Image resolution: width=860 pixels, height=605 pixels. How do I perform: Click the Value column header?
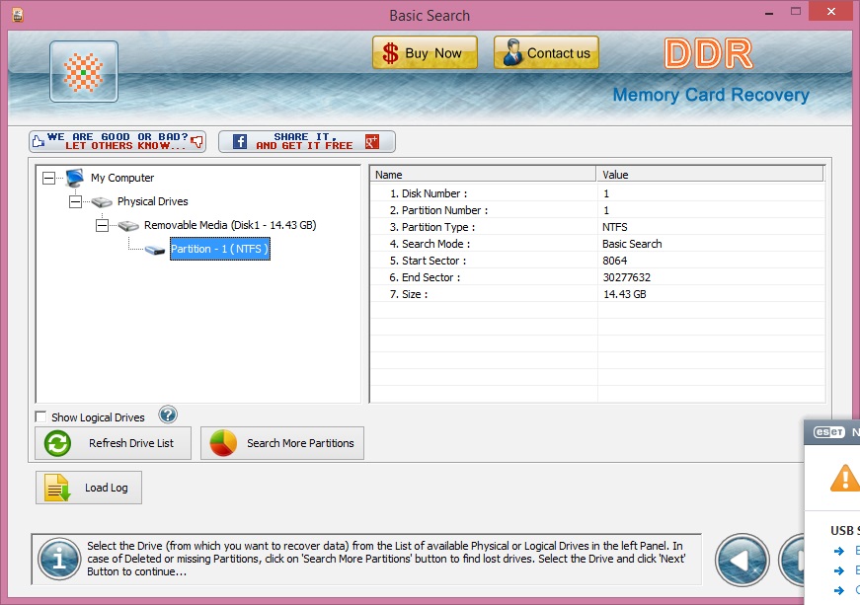coord(711,175)
